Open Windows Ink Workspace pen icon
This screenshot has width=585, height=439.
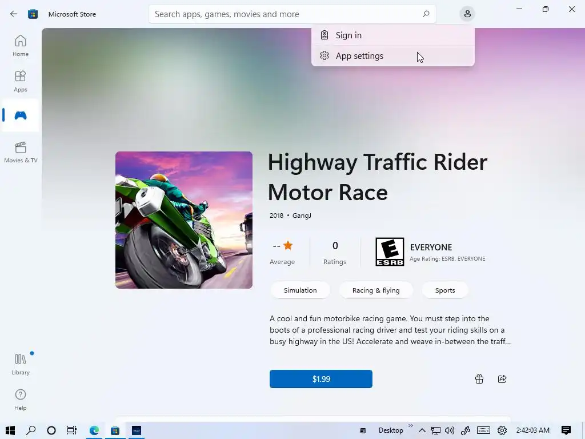pyautogui.click(x=465, y=430)
